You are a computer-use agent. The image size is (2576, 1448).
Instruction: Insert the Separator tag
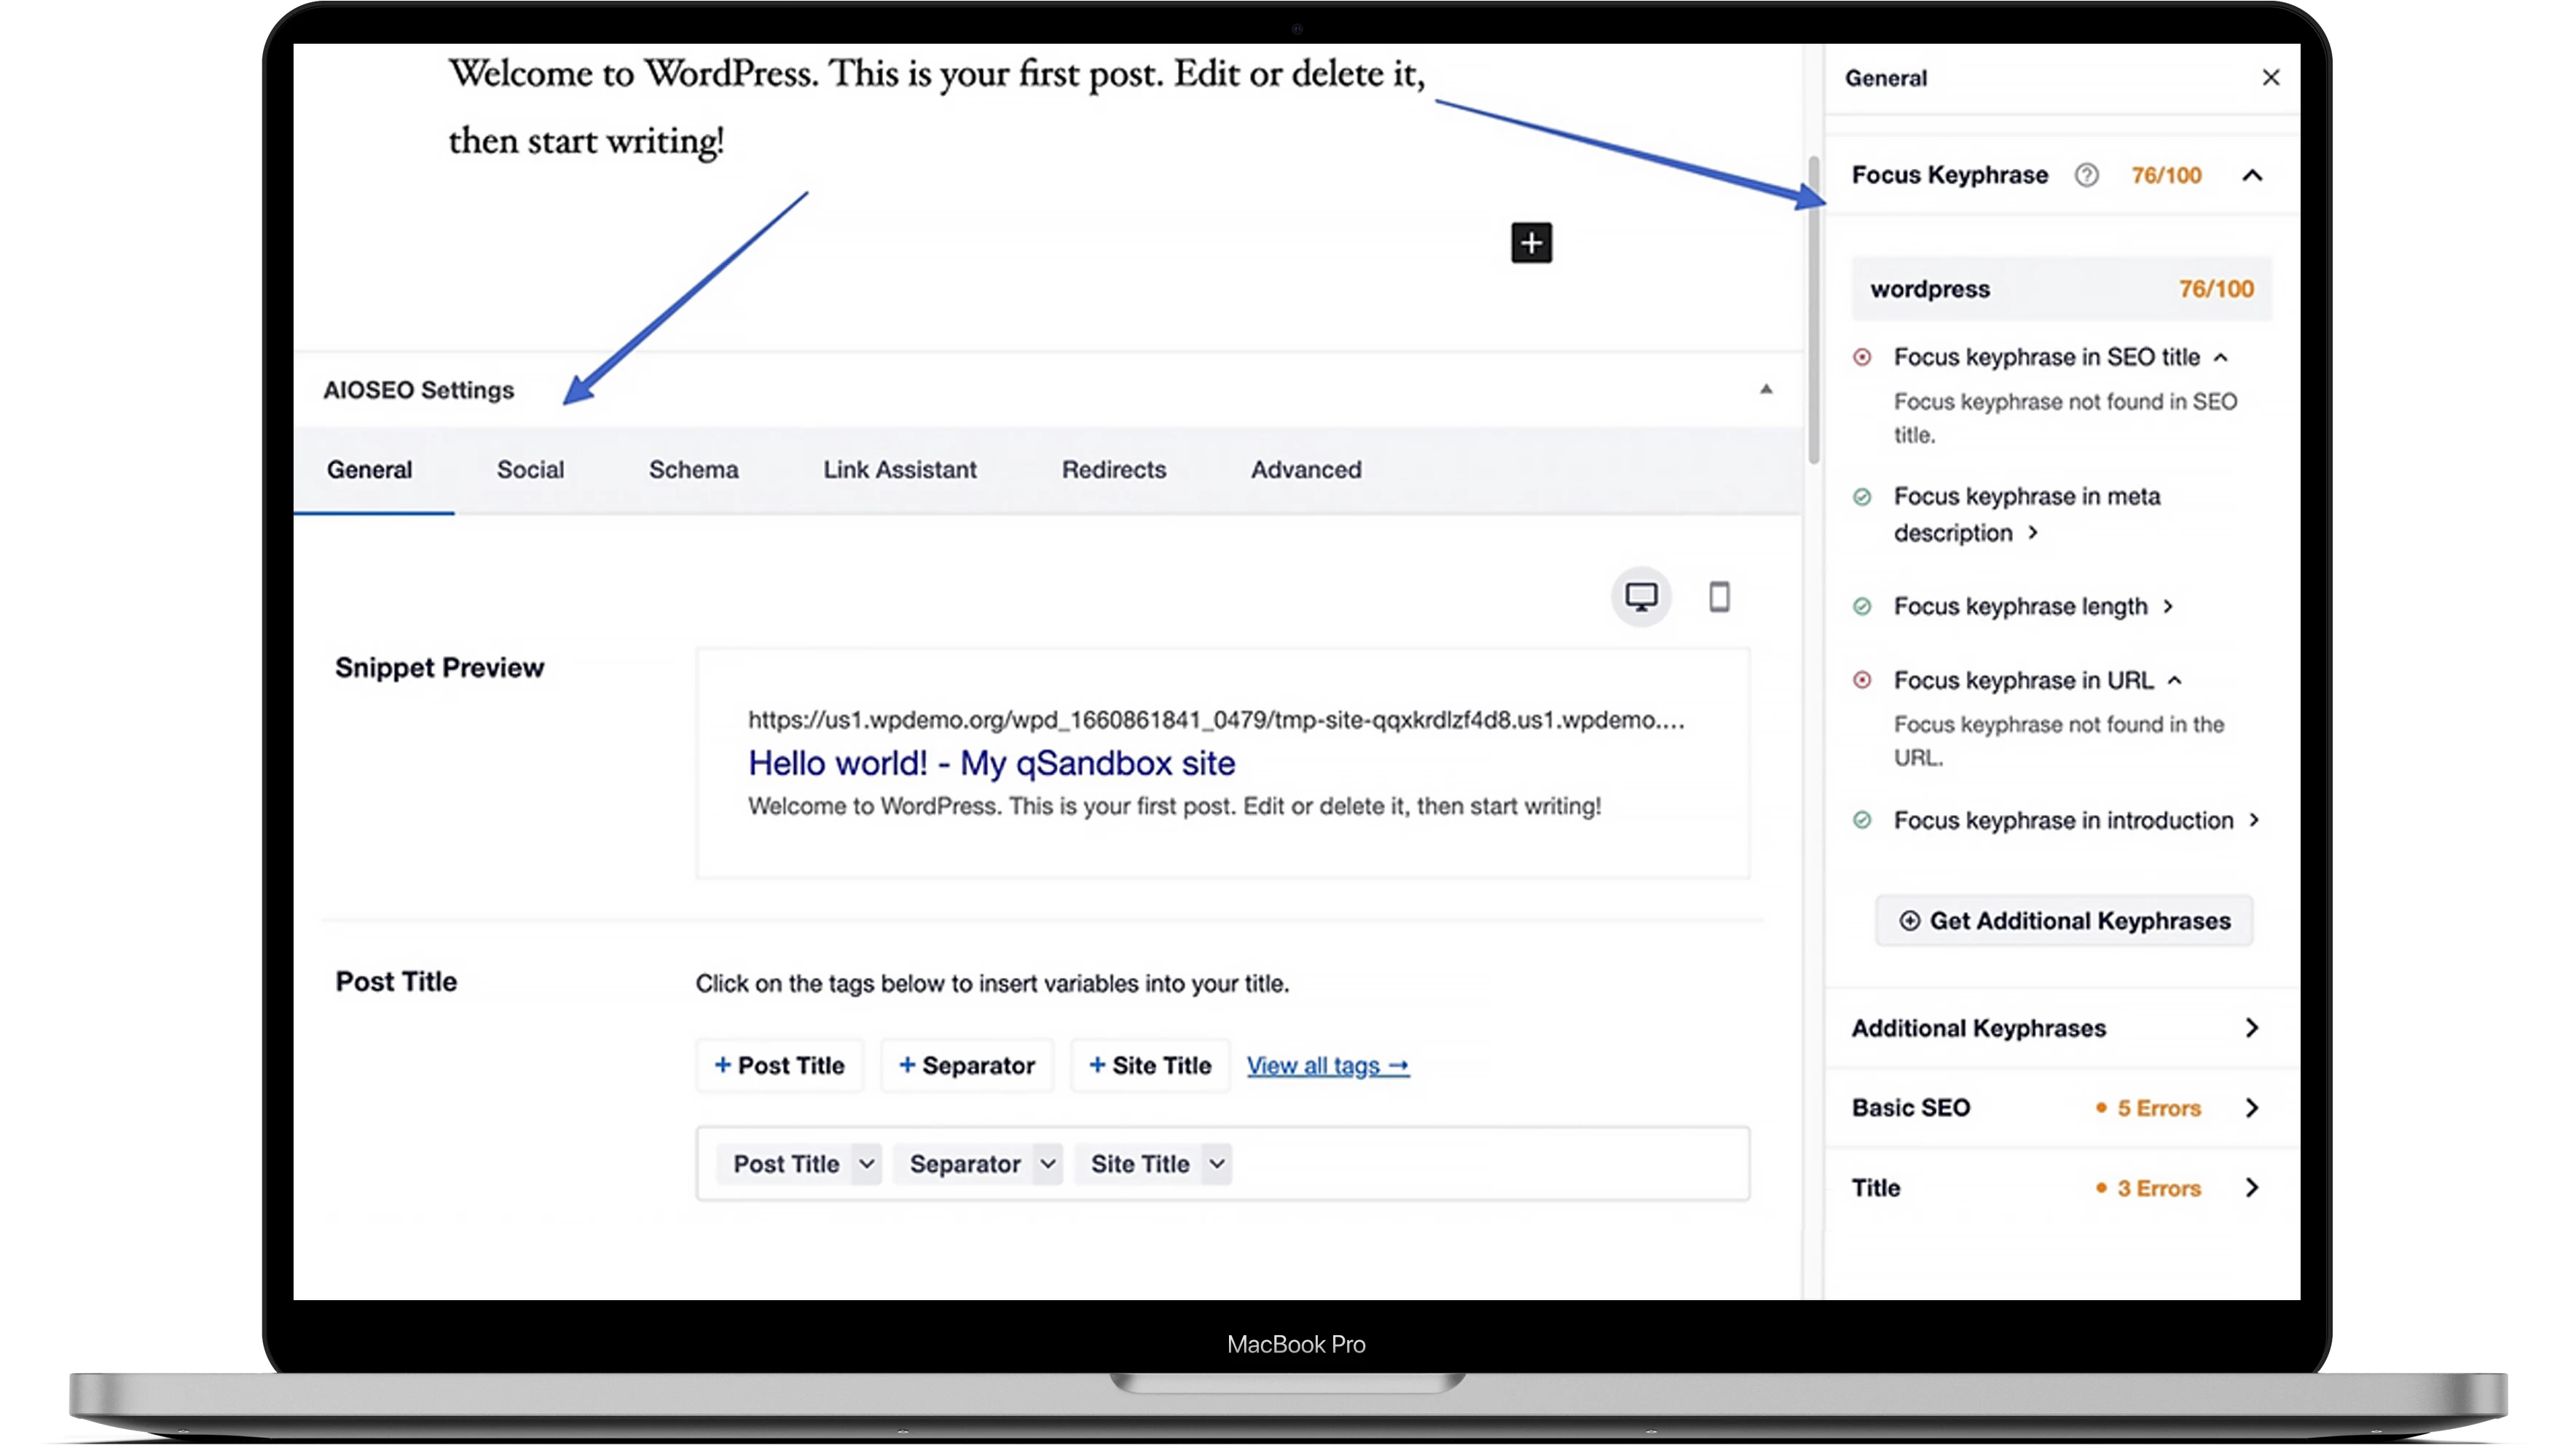966,1065
